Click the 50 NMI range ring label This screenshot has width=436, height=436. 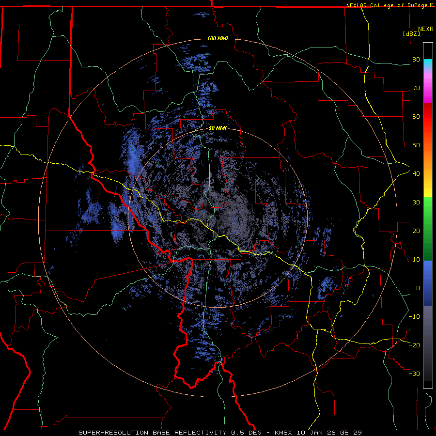pyautogui.click(x=218, y=128)
